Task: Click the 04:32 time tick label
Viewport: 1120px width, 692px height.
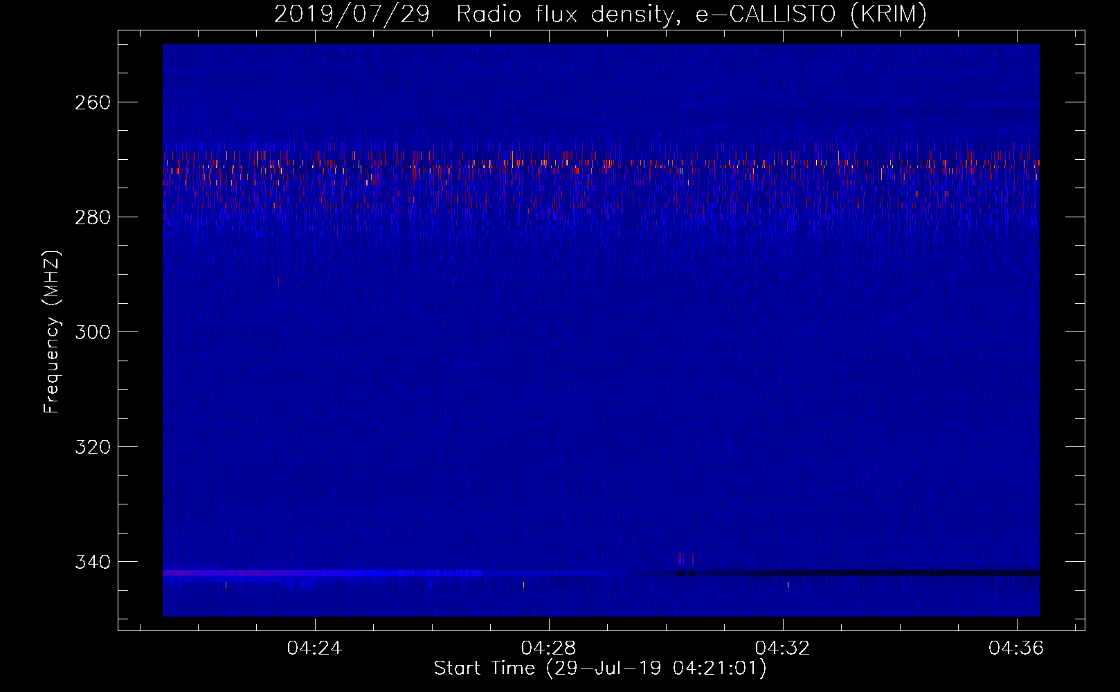Action: click(x=783, y=648)
